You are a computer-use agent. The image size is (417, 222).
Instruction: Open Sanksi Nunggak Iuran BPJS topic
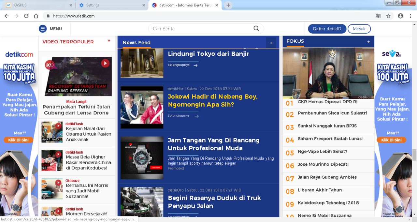point(327,126)
